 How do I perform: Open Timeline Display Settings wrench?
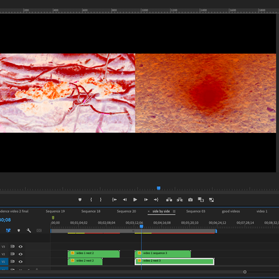29,231
